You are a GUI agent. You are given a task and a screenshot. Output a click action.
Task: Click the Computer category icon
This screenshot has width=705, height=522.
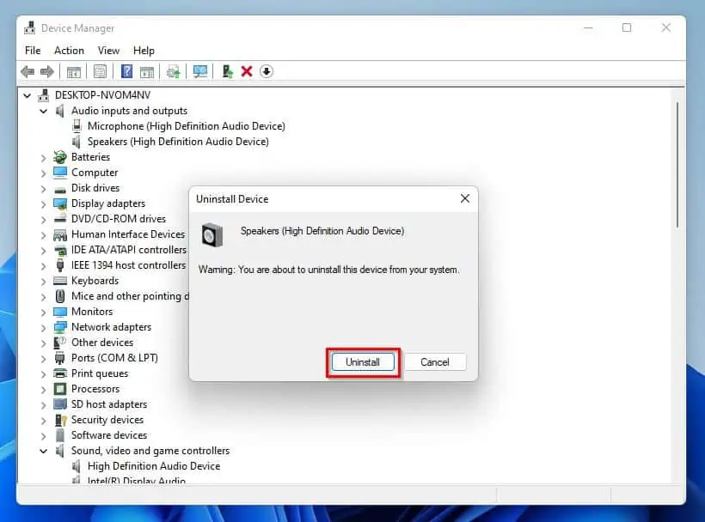[x=60, y=173]
